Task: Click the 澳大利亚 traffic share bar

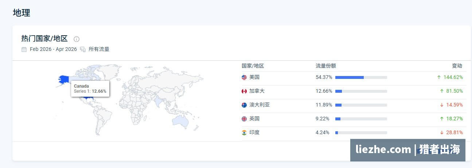Action: click(x=361, y=105)
